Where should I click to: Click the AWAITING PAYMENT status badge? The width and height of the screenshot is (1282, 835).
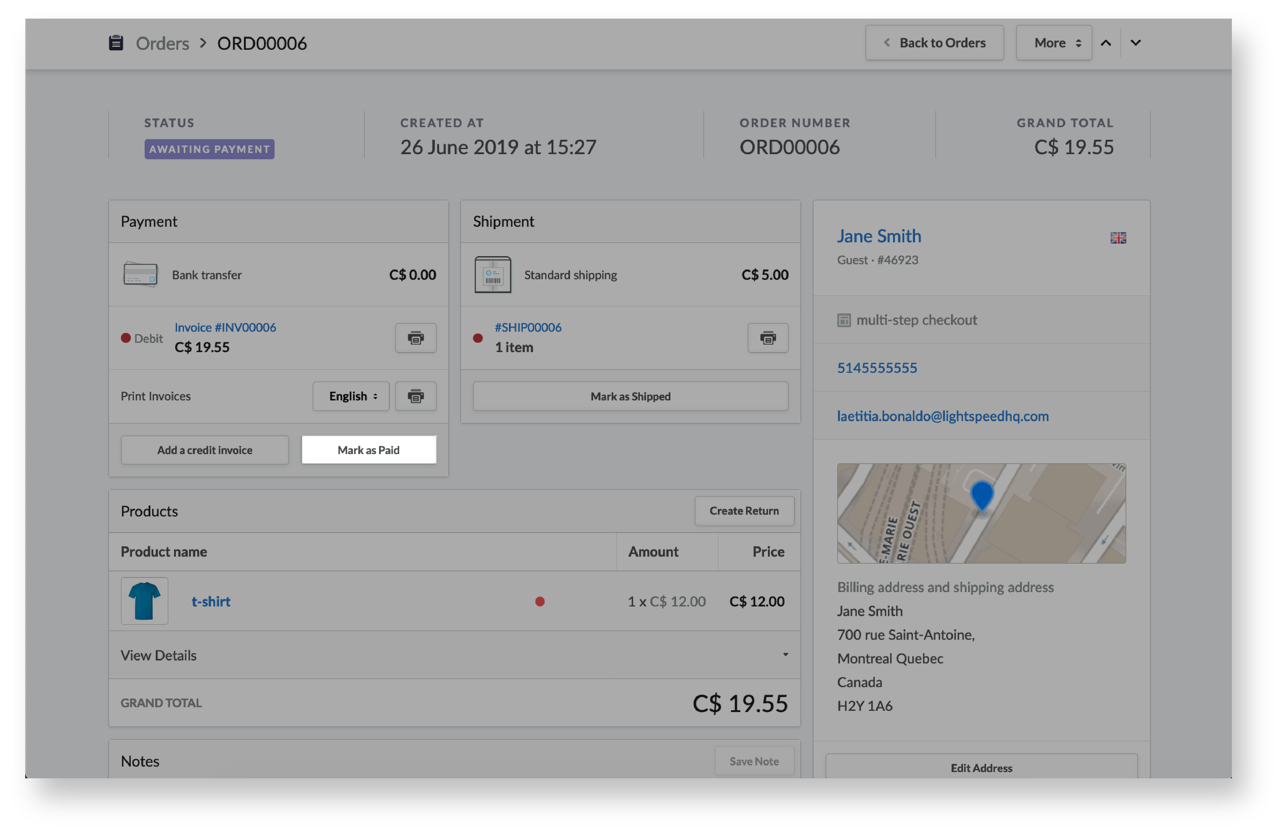(209, 149)
